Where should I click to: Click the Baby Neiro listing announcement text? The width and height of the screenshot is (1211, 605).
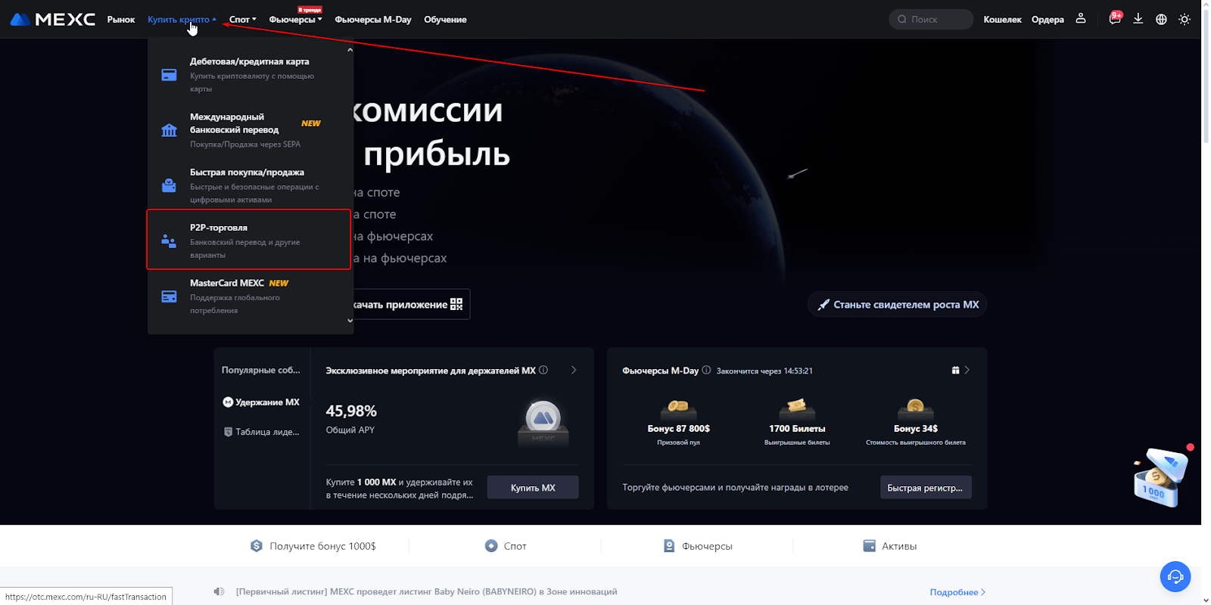pos(427,591)
